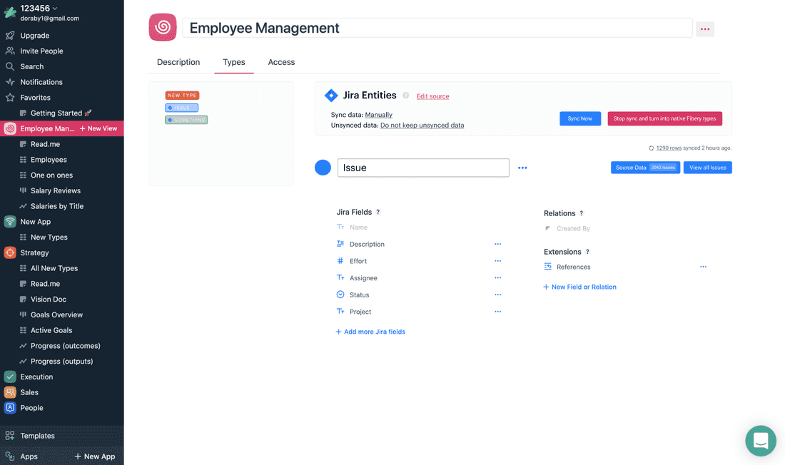Open the options menu next to Employee Management title

(705, 29)
